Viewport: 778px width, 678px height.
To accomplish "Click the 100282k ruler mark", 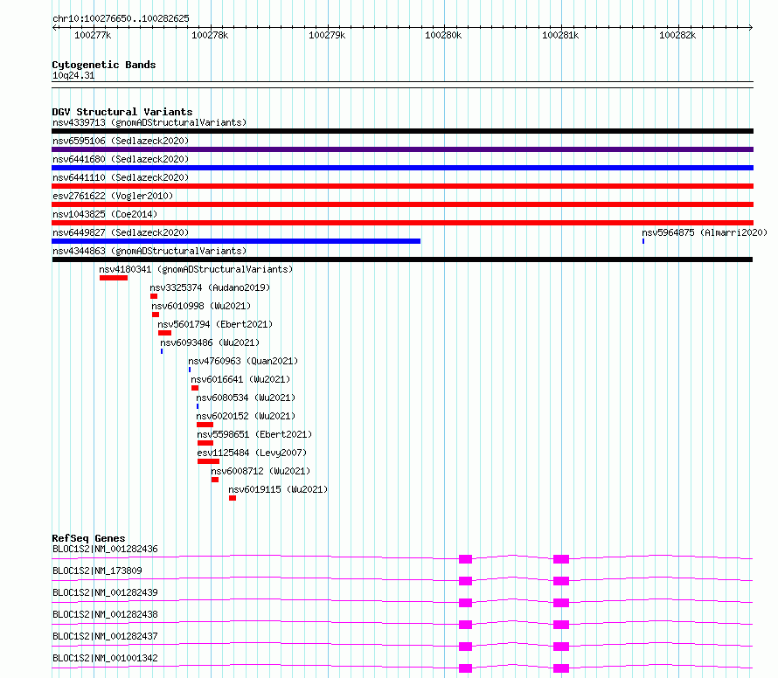I will click(677, 35).
